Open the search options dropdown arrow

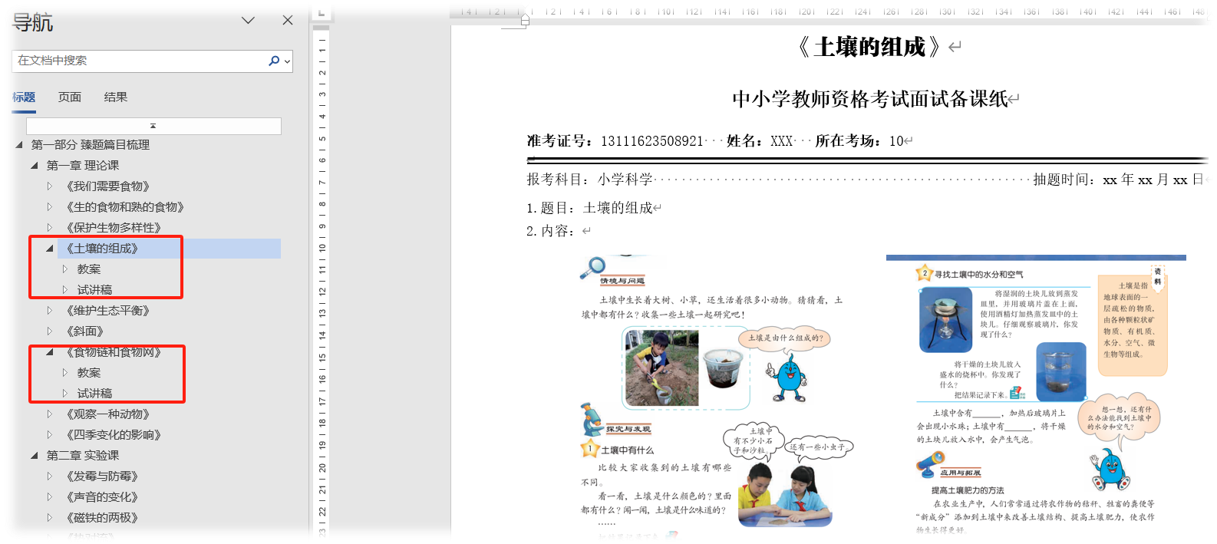(288, 61)
